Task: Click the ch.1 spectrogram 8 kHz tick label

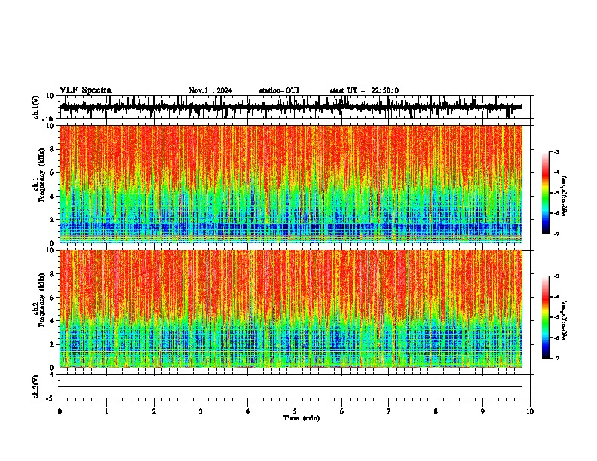Action: [x=52, y=149]
